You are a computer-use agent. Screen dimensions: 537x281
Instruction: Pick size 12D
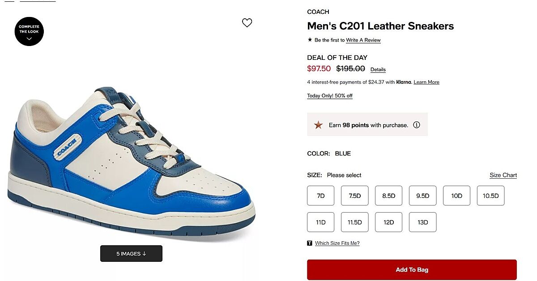[x=388, y=222]
